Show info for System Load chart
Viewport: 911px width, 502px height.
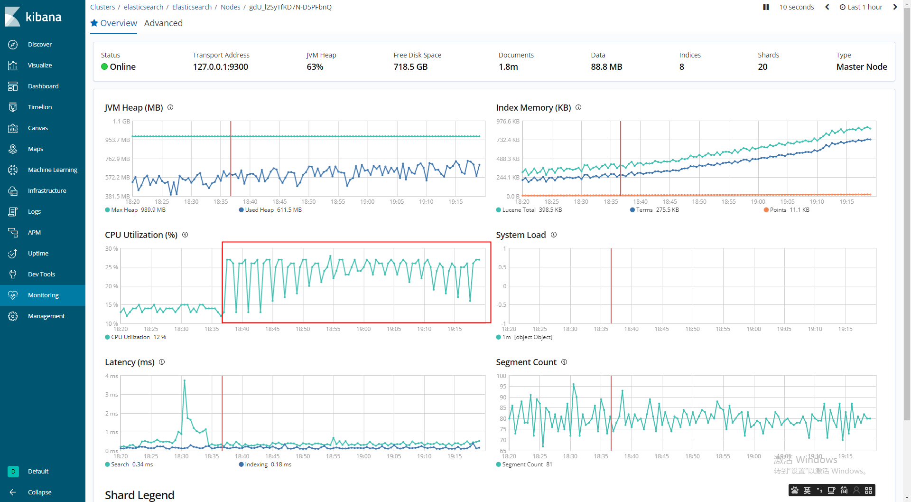[x=554, y=235]
